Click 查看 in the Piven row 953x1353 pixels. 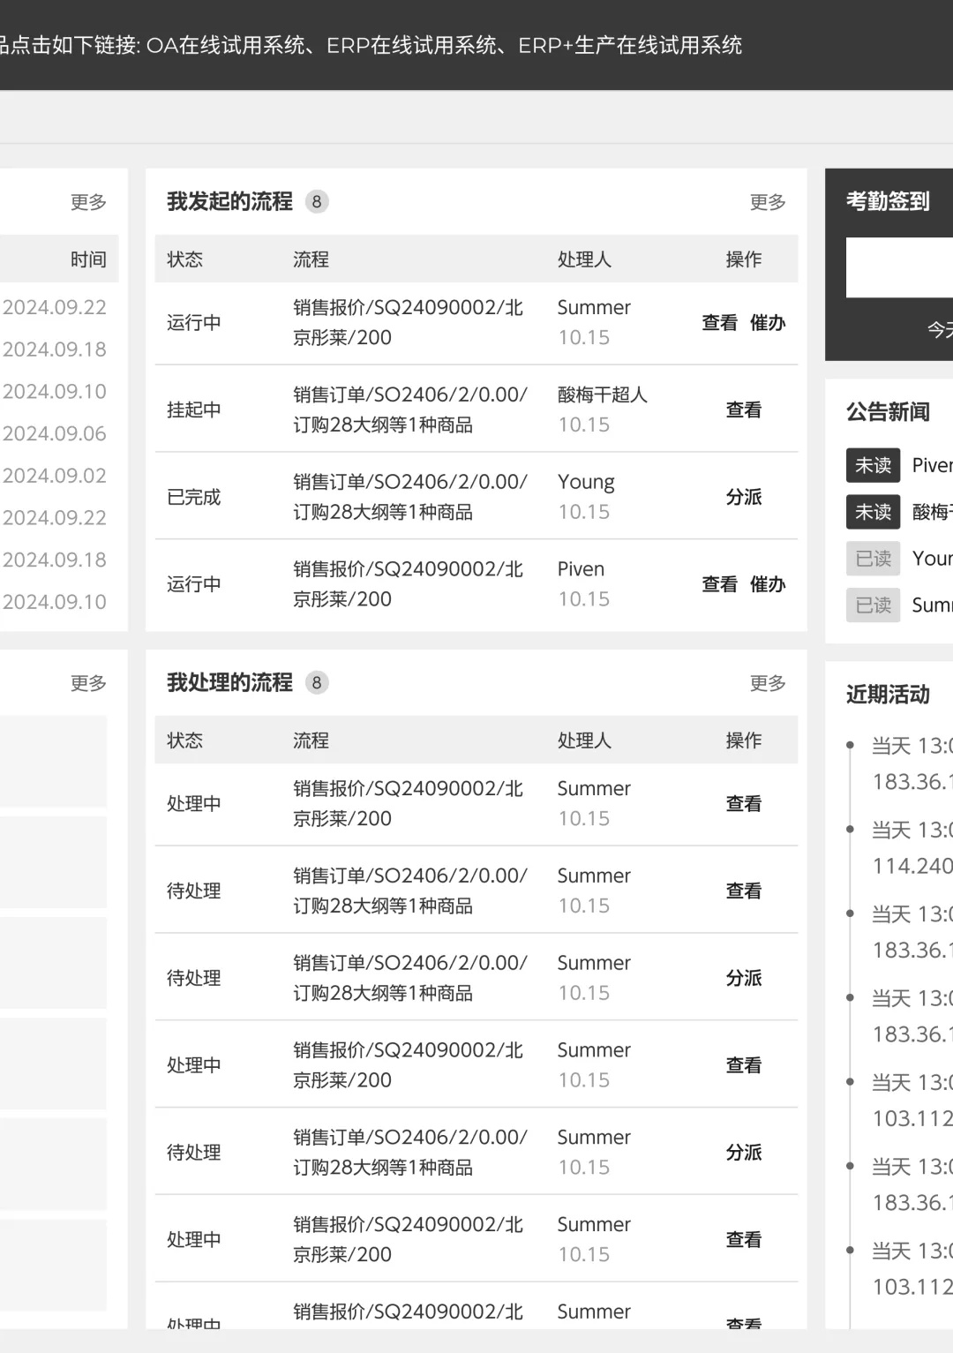[719, 584]
